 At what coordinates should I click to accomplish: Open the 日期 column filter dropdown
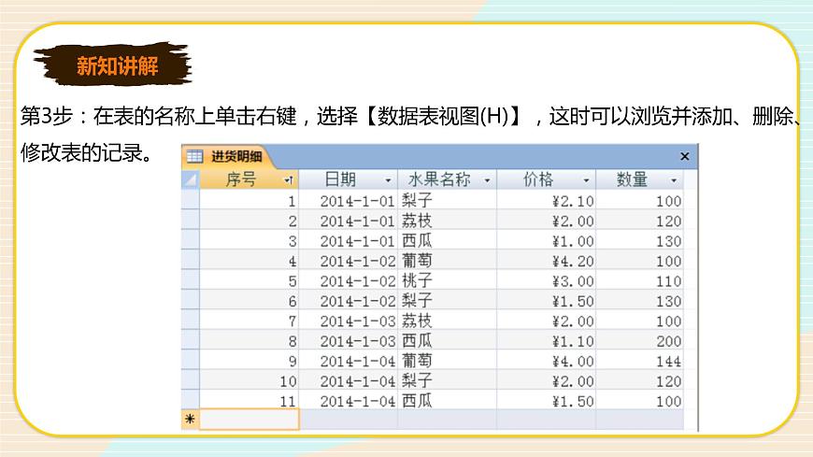click(x=388, y=180)
